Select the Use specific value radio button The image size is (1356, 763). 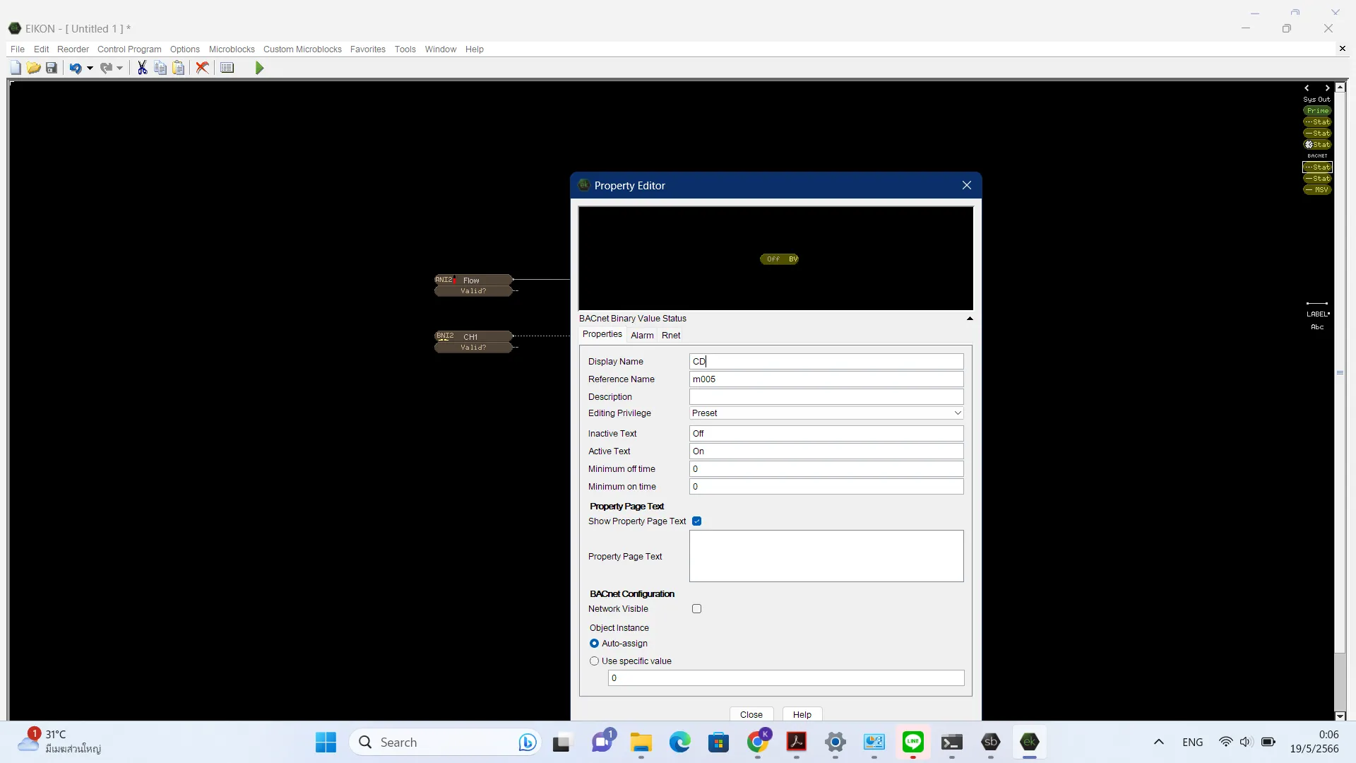tap(594, 661)
